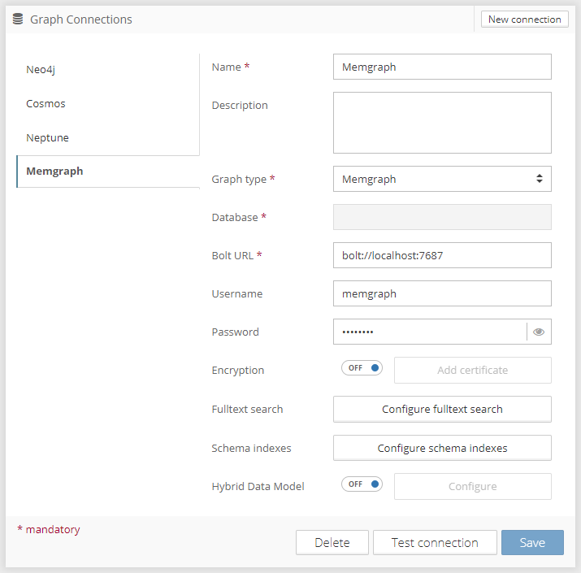The image size is (581, 573).
Task: Click into the Description text area
Action: coord(442,123)
